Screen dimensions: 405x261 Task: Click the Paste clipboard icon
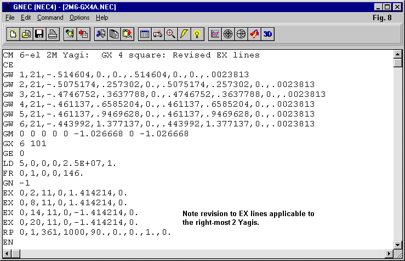tap(127, 34)
